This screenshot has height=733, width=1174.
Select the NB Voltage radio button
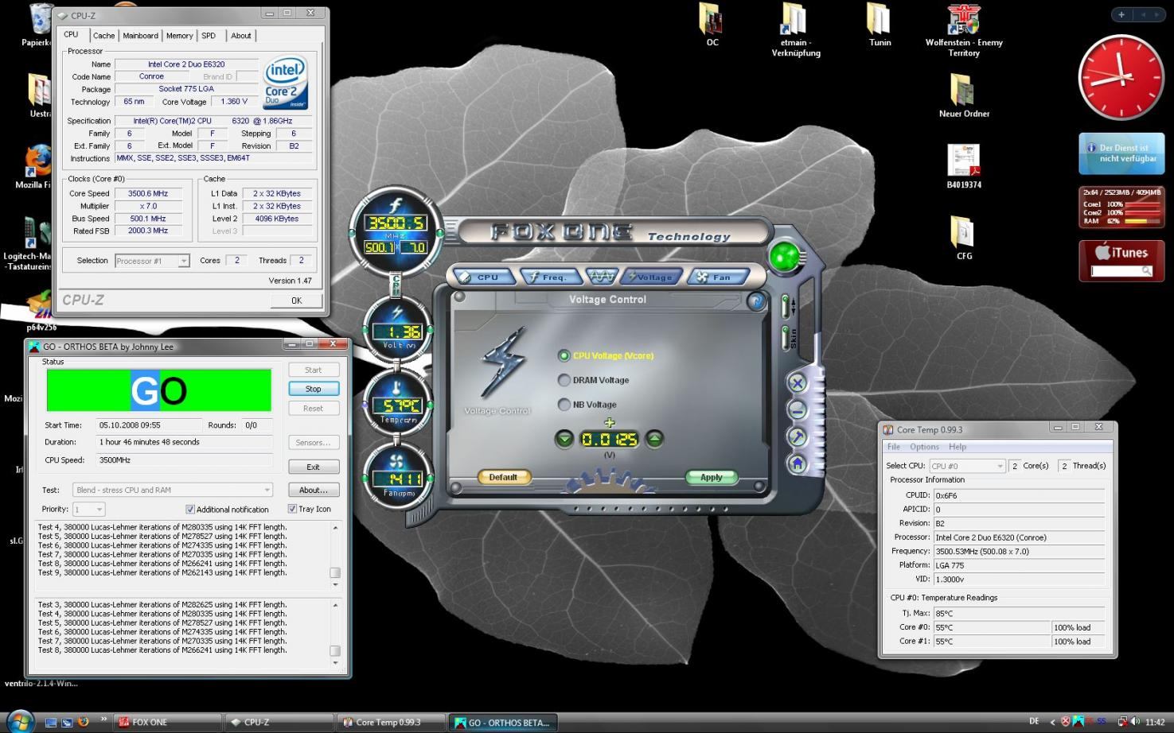[564, 405]
